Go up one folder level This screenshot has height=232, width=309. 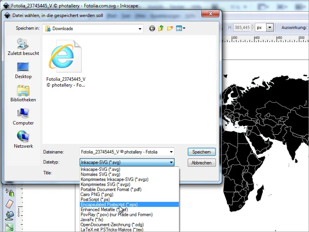coord(161,28)
